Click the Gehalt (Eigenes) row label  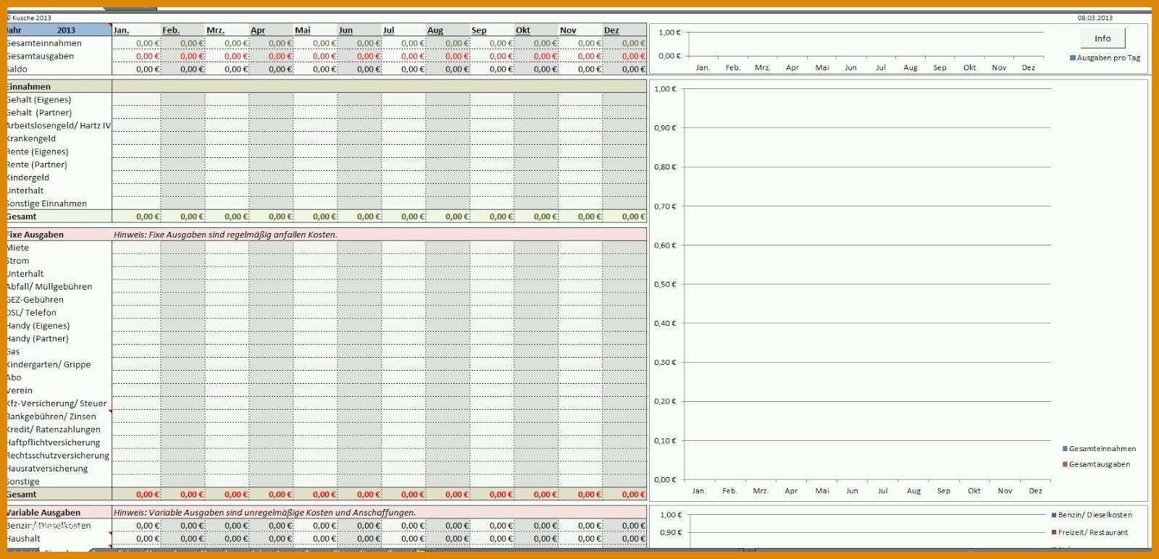point(38,100)
